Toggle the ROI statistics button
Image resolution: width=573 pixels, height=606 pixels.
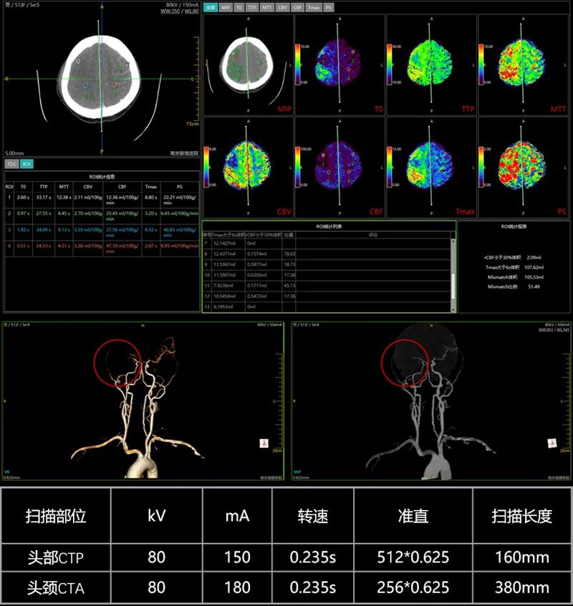pos(27,164)
